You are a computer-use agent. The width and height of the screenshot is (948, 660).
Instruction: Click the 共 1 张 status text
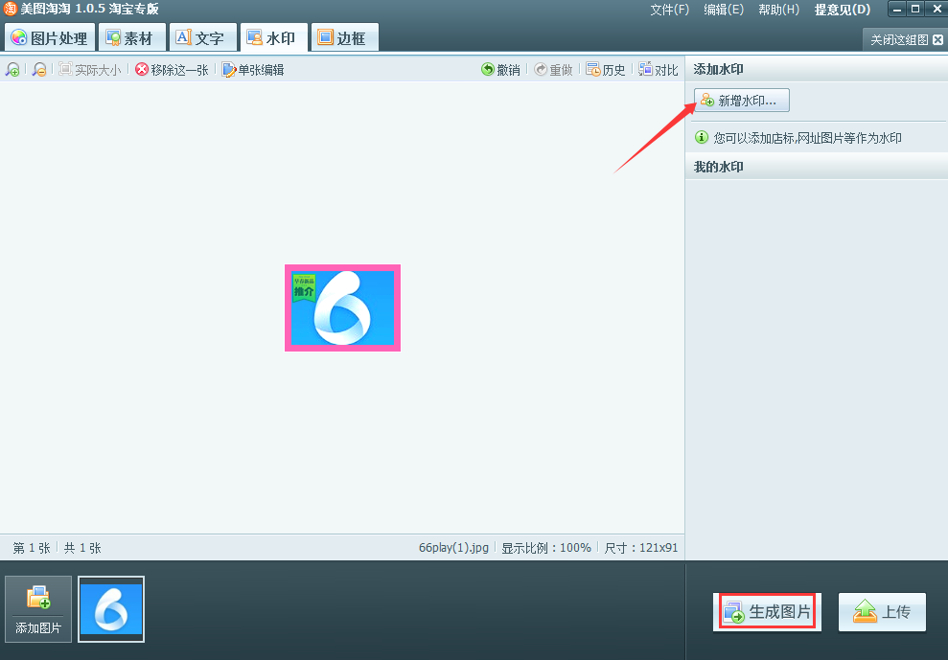point(82,548)
